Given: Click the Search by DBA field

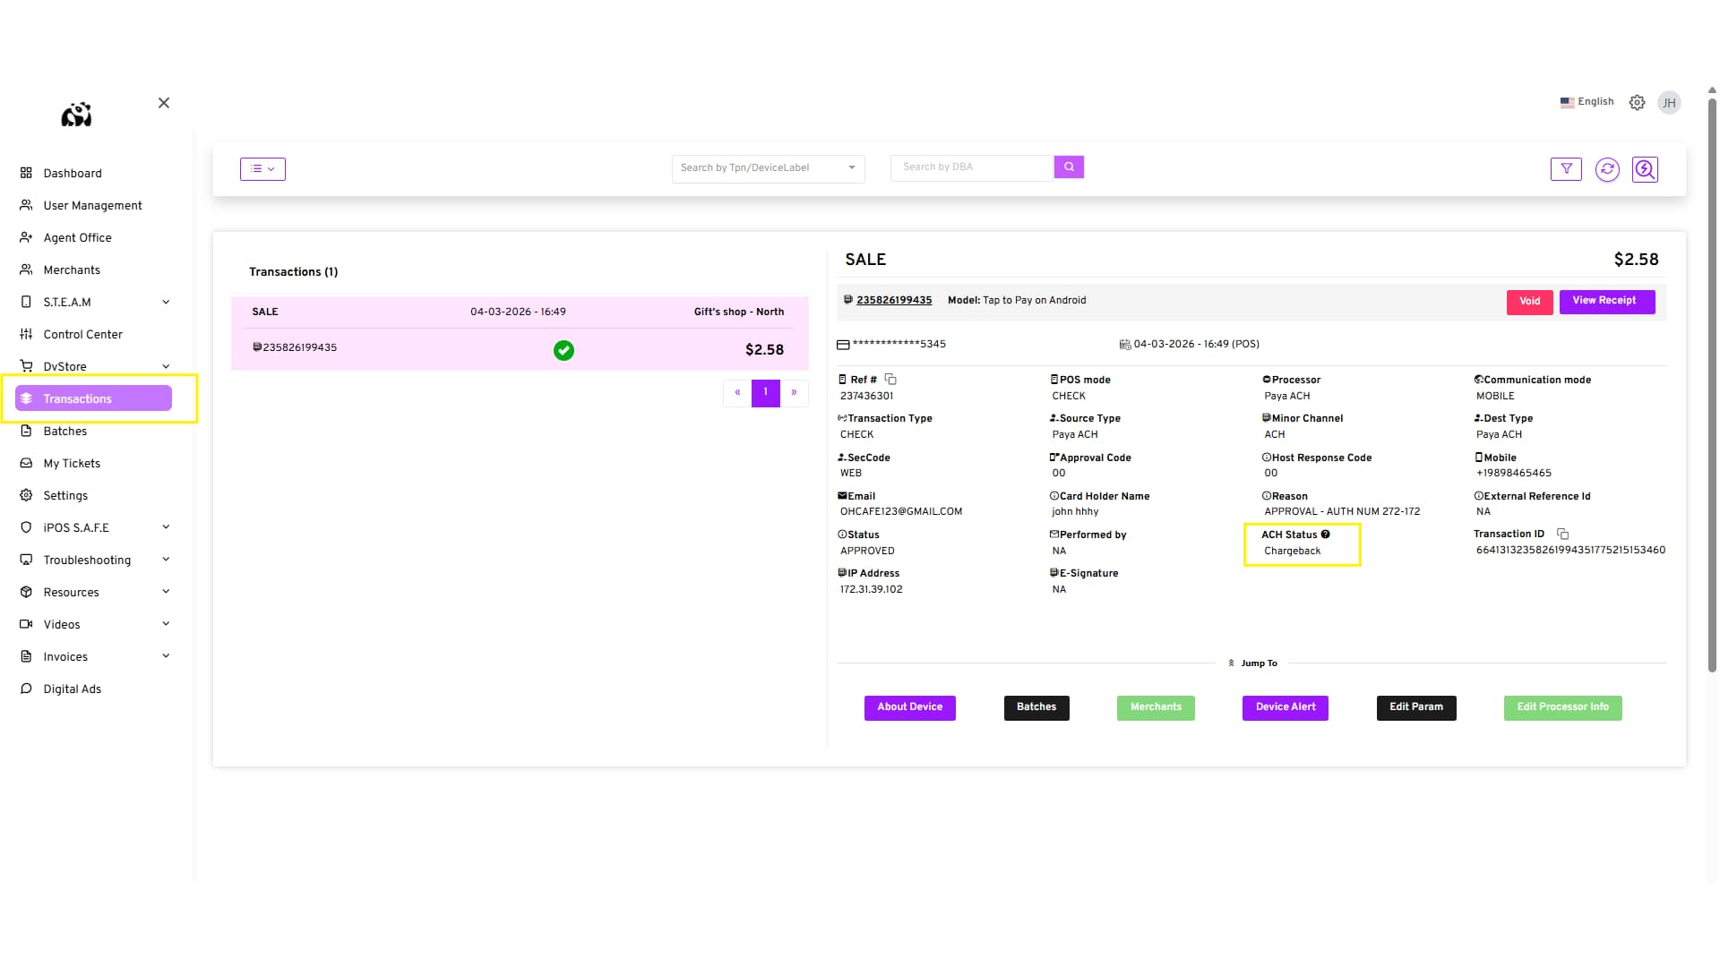Looking at the screenshot, I should (971, 167).
